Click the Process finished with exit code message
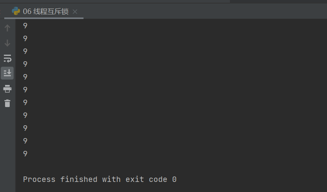 (99, 179)
